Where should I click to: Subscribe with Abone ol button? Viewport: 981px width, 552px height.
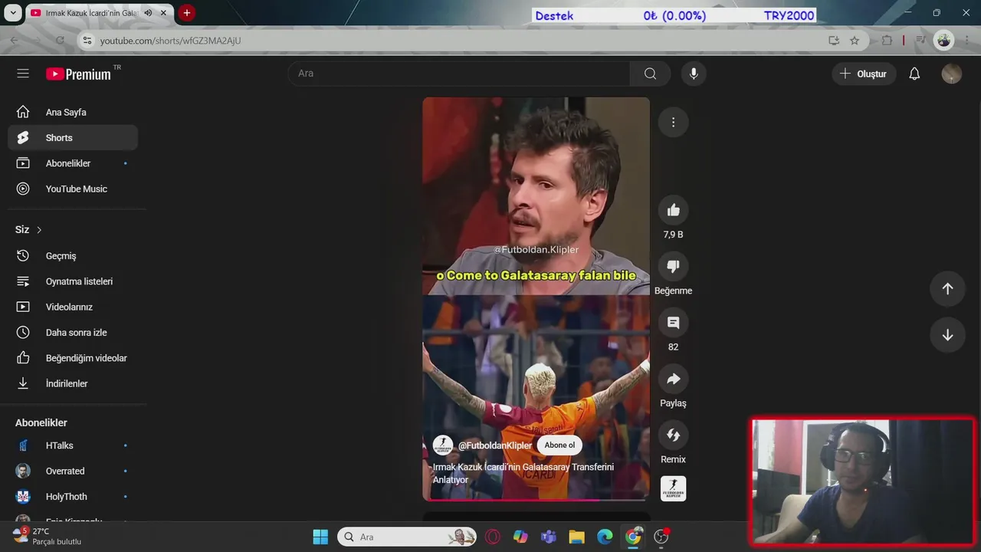click(x=559, y=445)
